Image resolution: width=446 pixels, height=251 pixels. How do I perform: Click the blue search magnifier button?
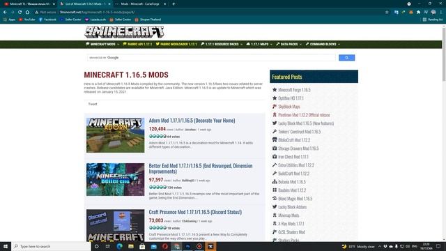tap(347, 57)
